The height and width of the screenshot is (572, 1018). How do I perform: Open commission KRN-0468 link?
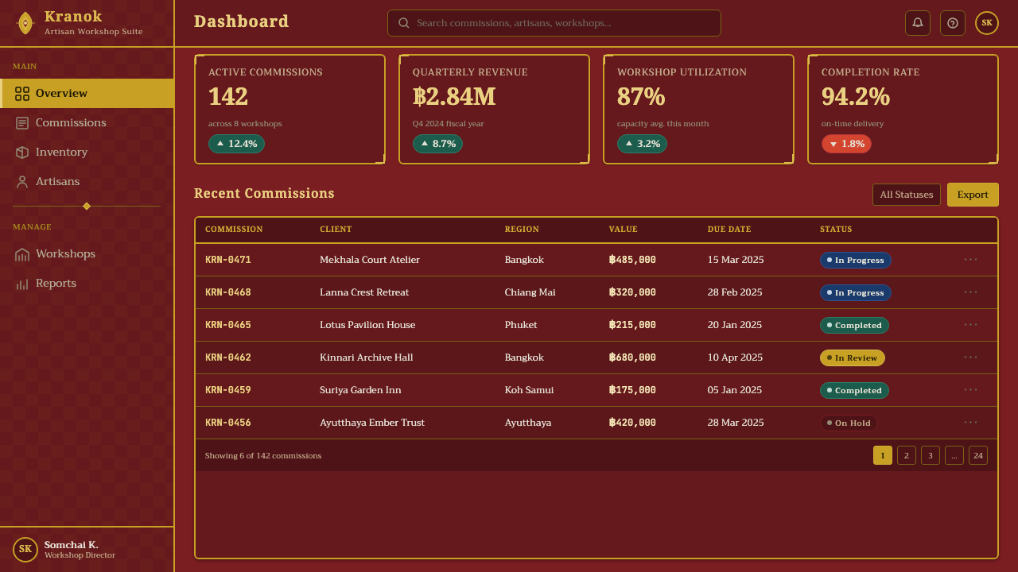point(228,292)
